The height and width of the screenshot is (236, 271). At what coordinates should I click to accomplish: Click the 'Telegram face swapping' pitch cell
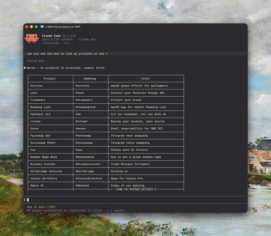coord(129,136)
